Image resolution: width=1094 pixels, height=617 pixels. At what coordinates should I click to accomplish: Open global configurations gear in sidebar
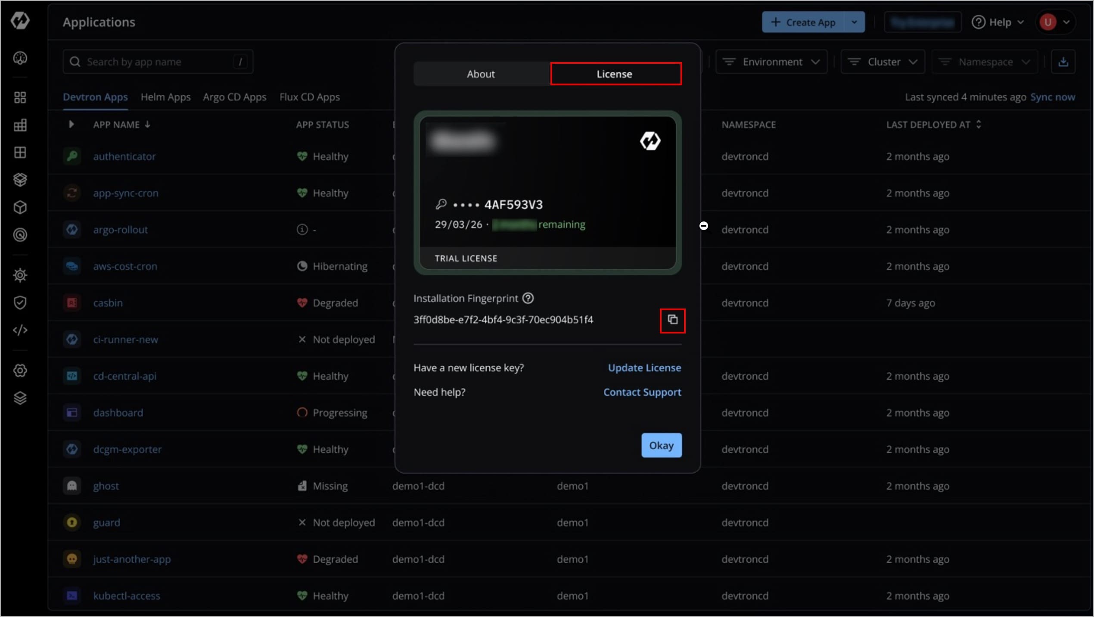[20, 371]
